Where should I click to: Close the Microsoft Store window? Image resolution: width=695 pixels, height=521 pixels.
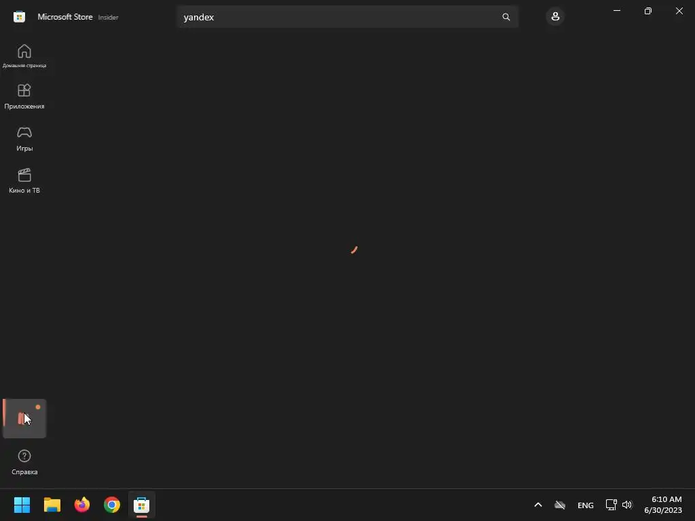pos(679,11)
